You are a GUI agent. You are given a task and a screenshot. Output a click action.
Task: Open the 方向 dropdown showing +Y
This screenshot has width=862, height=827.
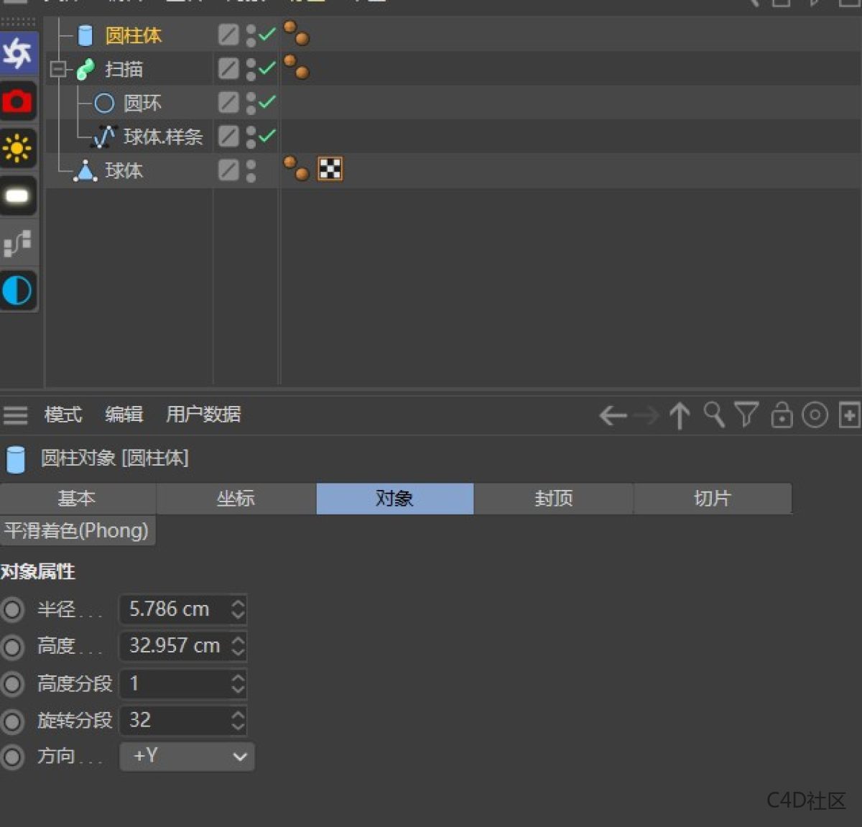(186, 757)
